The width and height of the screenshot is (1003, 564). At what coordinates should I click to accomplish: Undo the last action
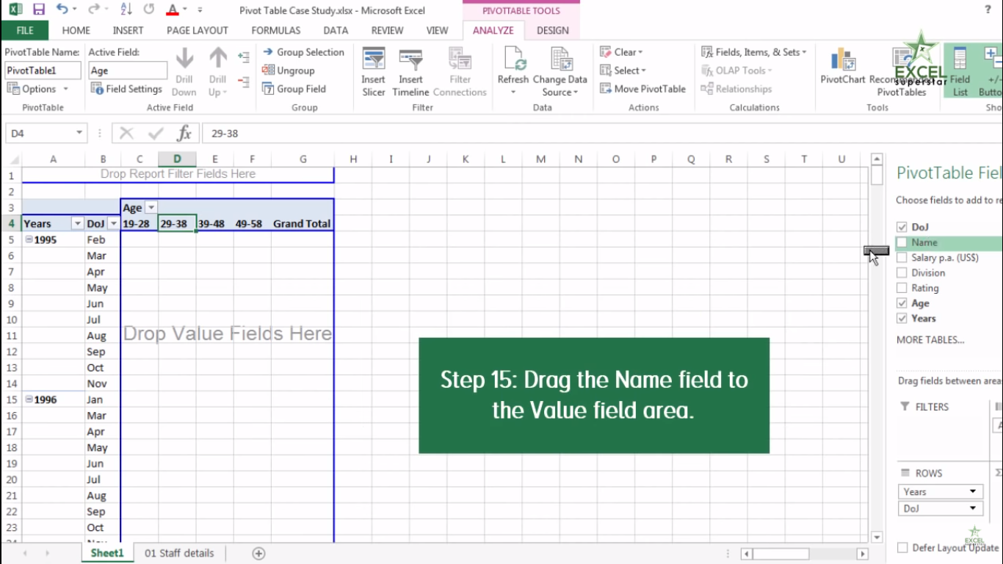click(62, 10)
